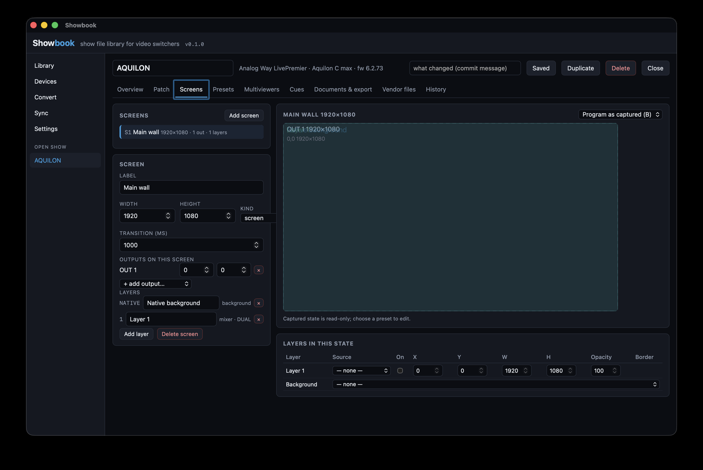Viewport: 703px width, 470px height.
Task: Click Layer 1 H value stepper
Action: tap(570, 371)
